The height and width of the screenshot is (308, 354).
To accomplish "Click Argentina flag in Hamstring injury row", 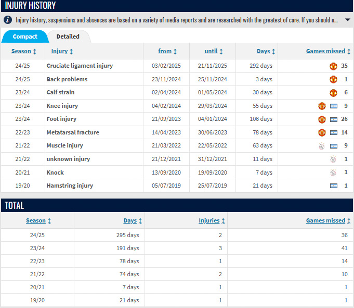I will [333, 186].
